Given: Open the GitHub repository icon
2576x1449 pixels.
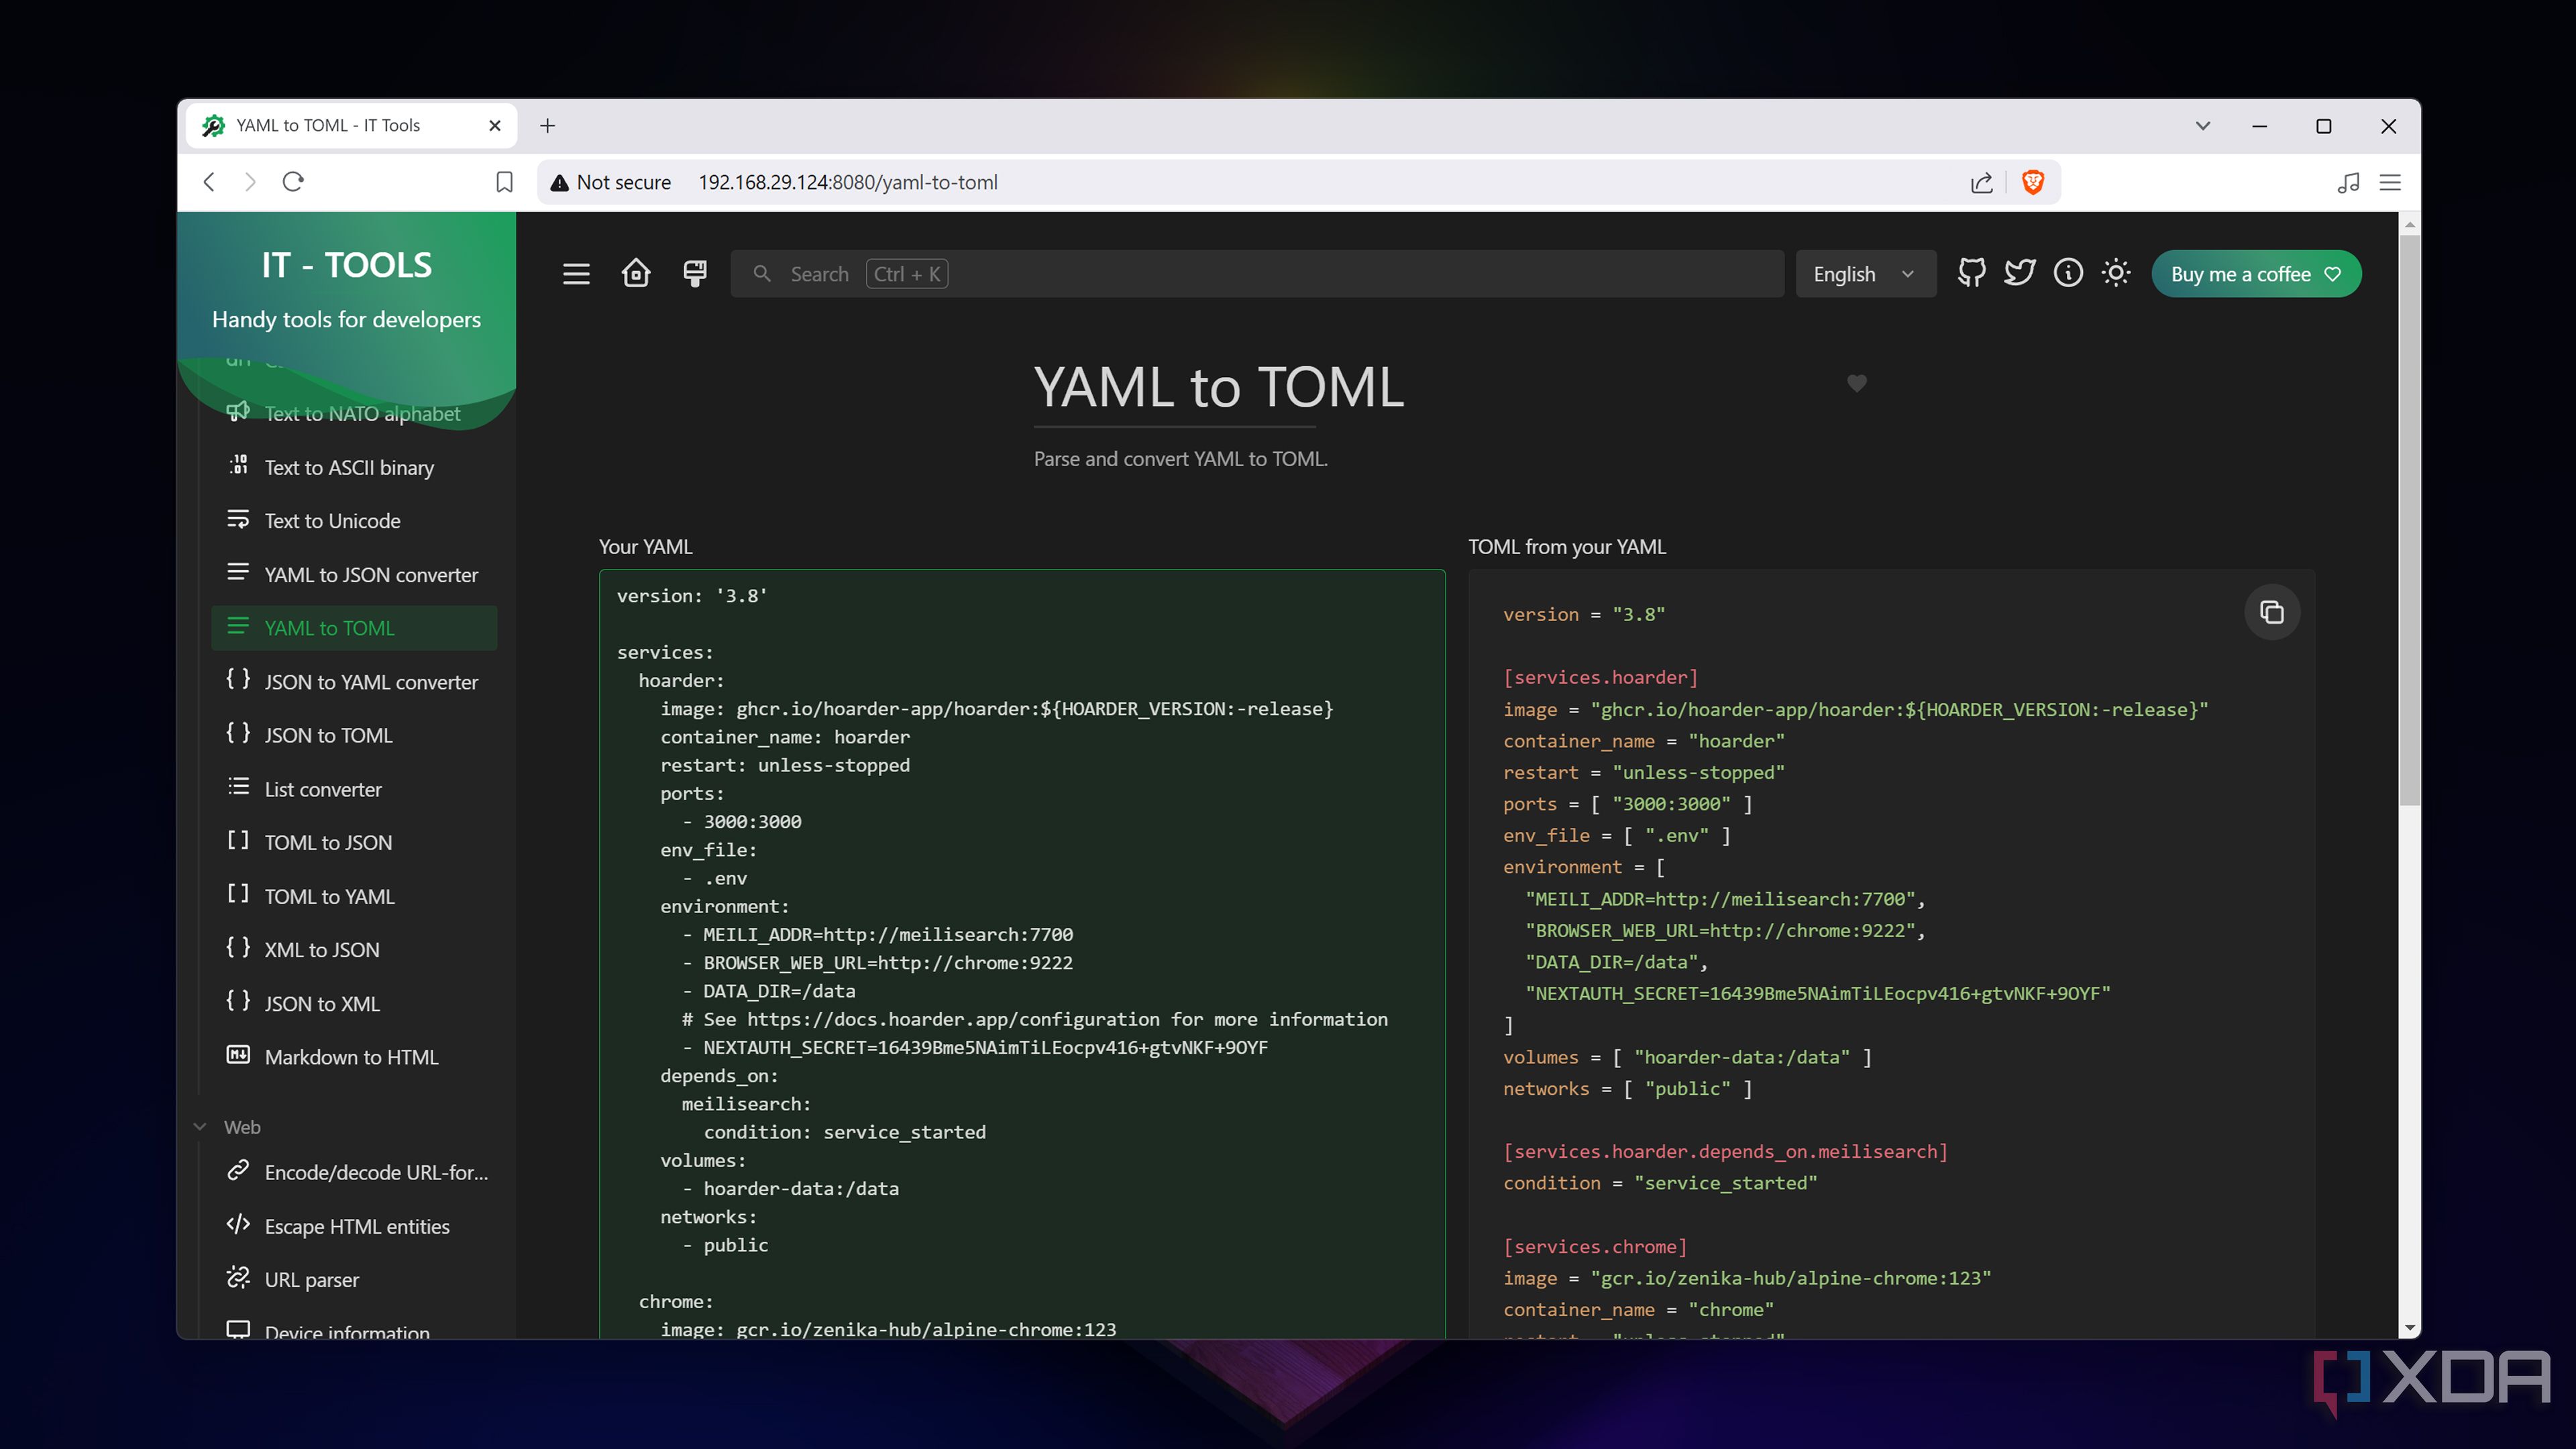Looking at the screenshot, I should pyautogui.click(x=1971, y=273).
